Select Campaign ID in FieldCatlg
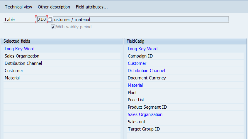248x139 pixels. point(185,56)
